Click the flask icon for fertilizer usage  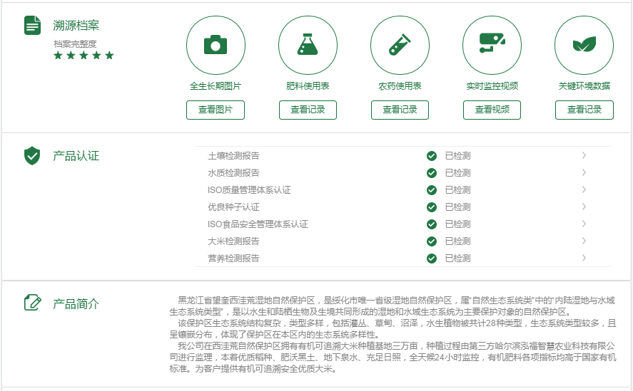point(308,45)
